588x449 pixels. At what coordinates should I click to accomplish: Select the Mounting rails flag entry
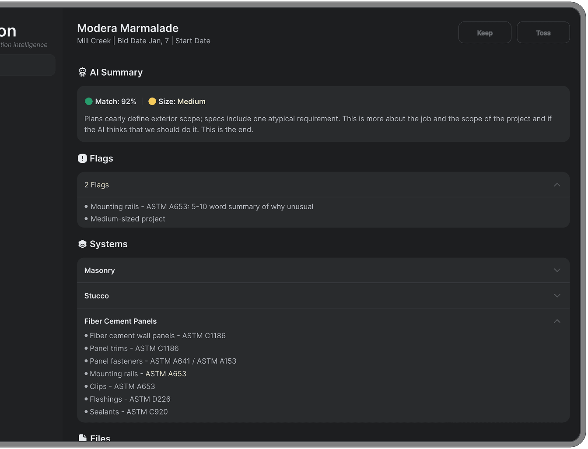(202, 207)
